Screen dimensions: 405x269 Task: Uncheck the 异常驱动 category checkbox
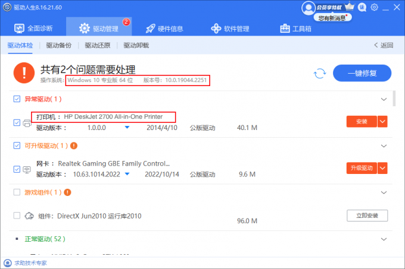(x=17, y=99)
